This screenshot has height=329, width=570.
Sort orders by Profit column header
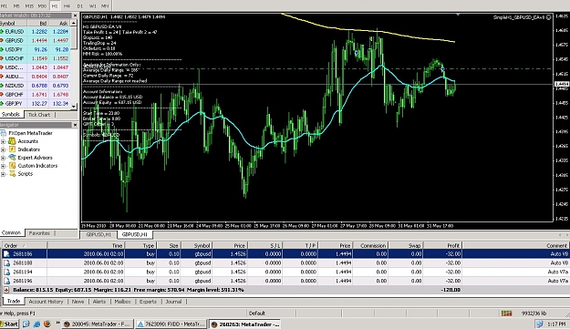point(442,246)
